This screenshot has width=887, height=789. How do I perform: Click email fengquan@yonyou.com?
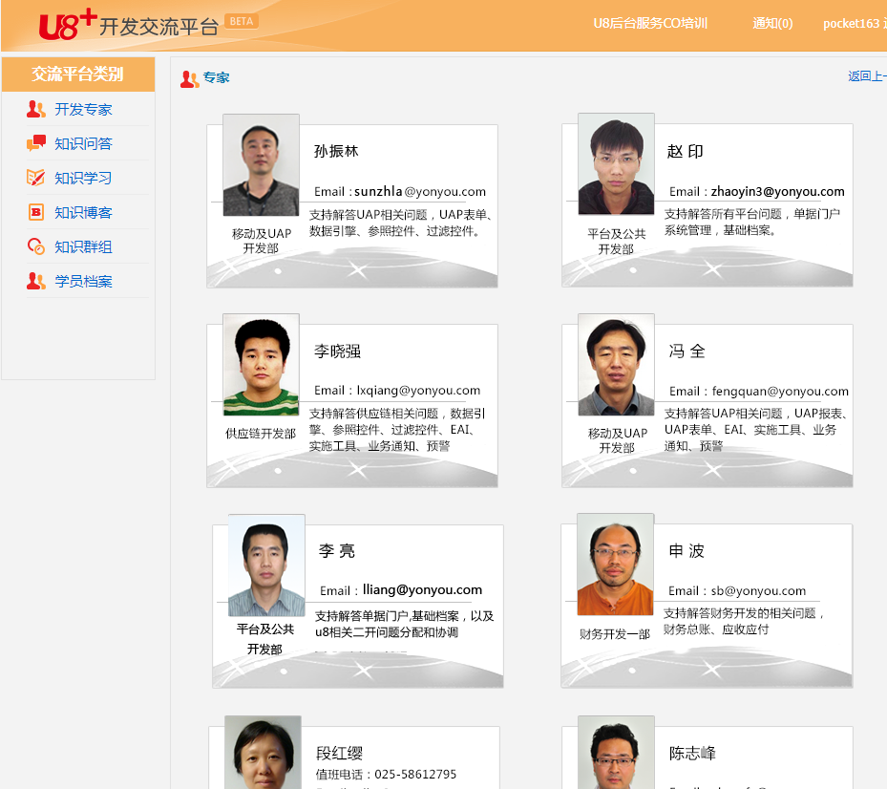click(780, 391)
